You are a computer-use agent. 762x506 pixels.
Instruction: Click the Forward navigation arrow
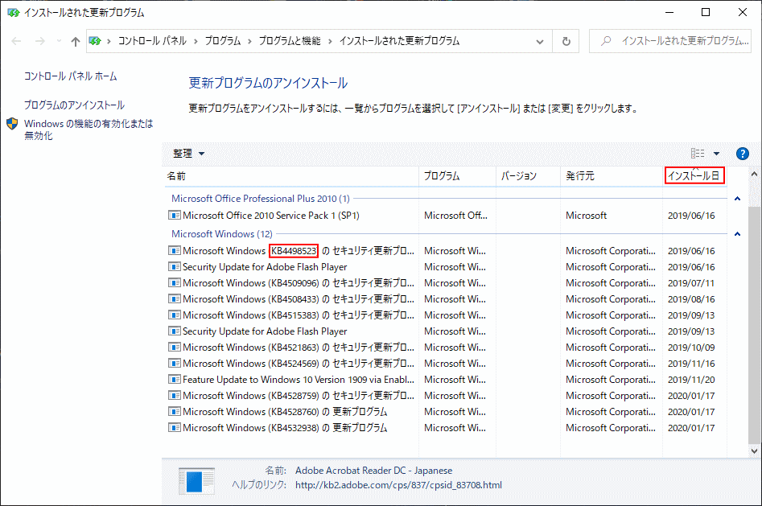40,41
